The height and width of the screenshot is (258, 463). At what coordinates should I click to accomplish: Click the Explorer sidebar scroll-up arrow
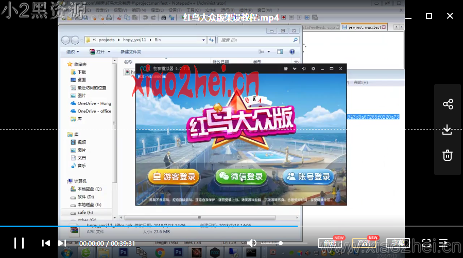pos(114,61)
